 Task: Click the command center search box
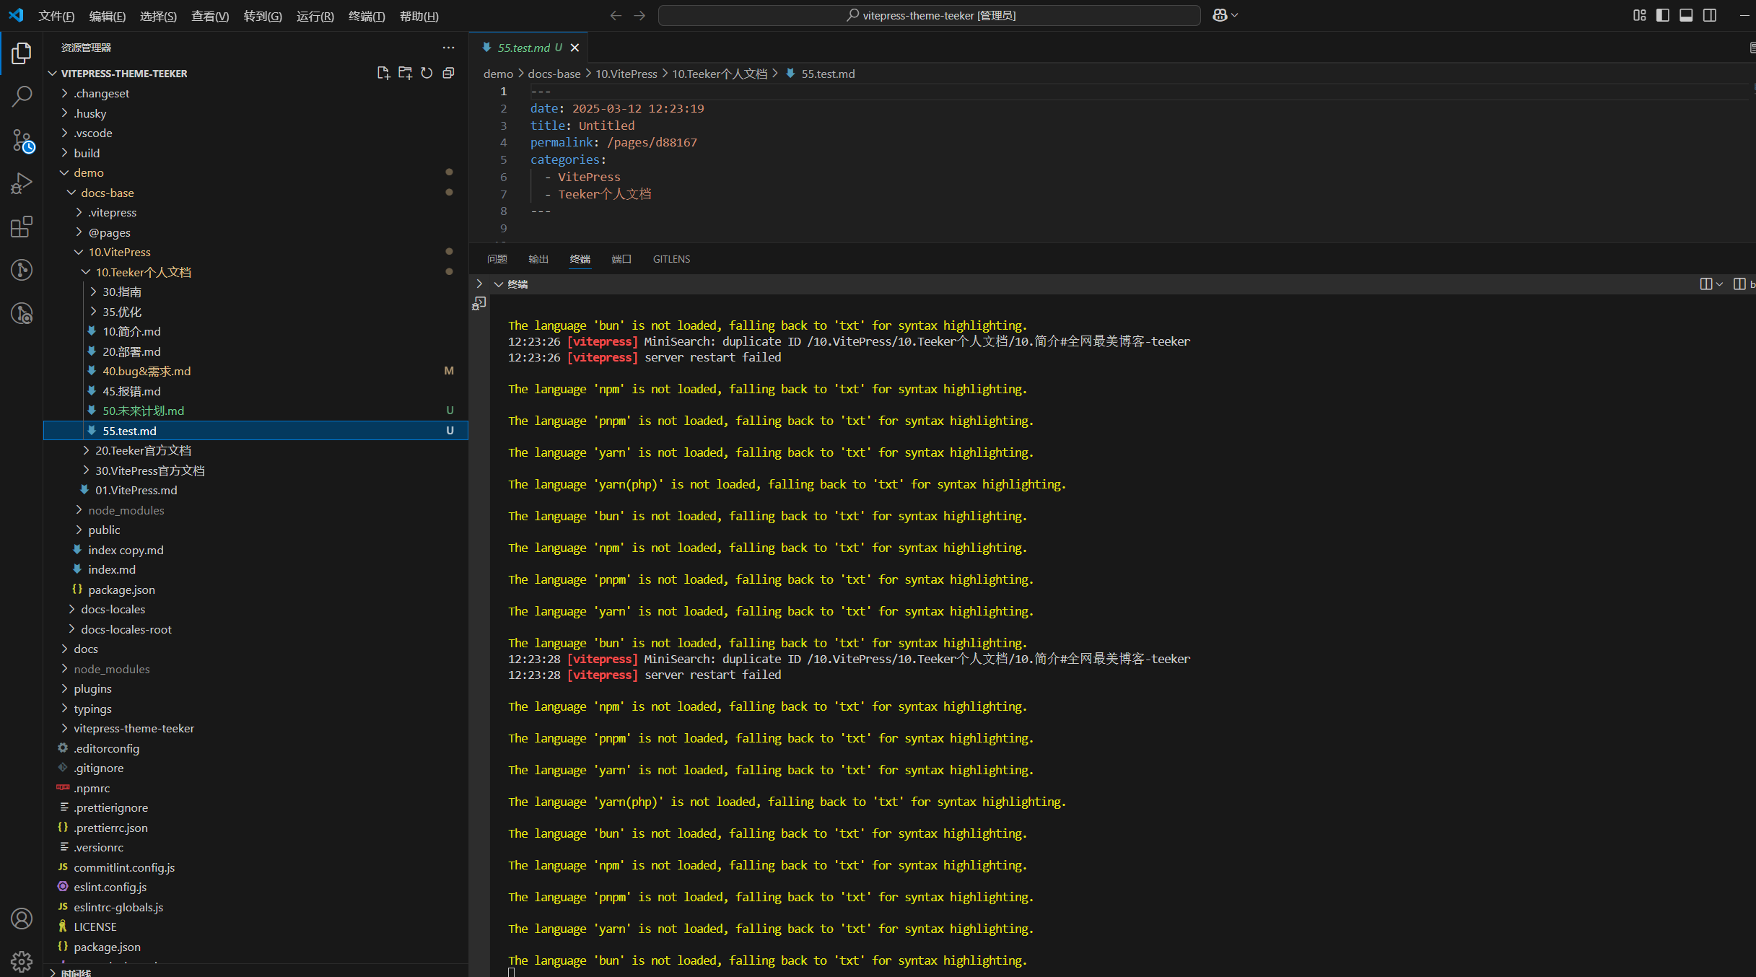[x=930, y=15]
